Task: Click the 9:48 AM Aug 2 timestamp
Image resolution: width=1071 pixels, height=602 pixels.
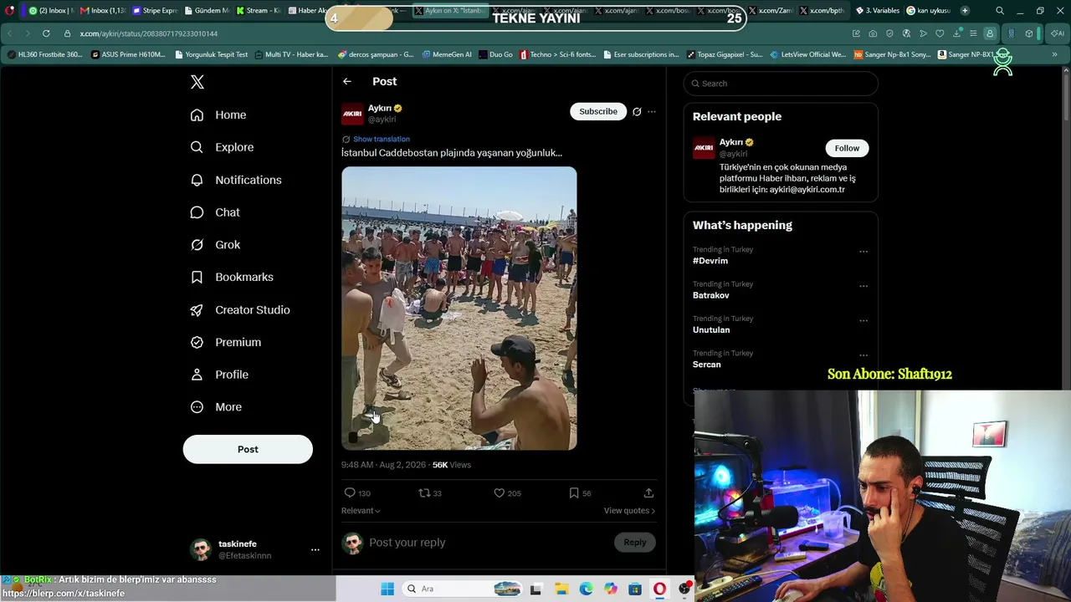Action: click(383, 465)
